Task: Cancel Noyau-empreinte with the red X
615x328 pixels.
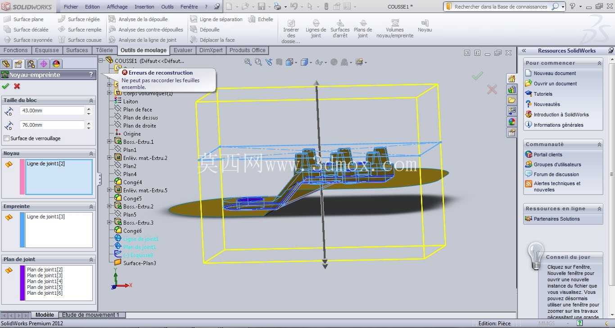Action: pyautogui.click(x=17, y=86)
